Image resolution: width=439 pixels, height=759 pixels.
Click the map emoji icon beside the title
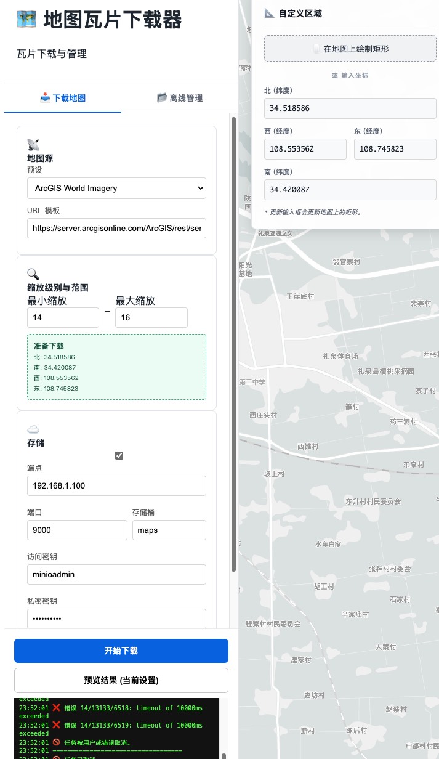(x=26, y=20)
